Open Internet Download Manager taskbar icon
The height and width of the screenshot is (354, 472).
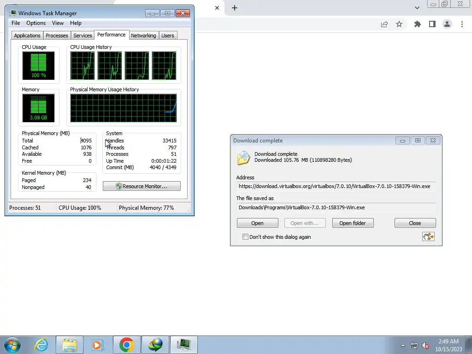155,345
